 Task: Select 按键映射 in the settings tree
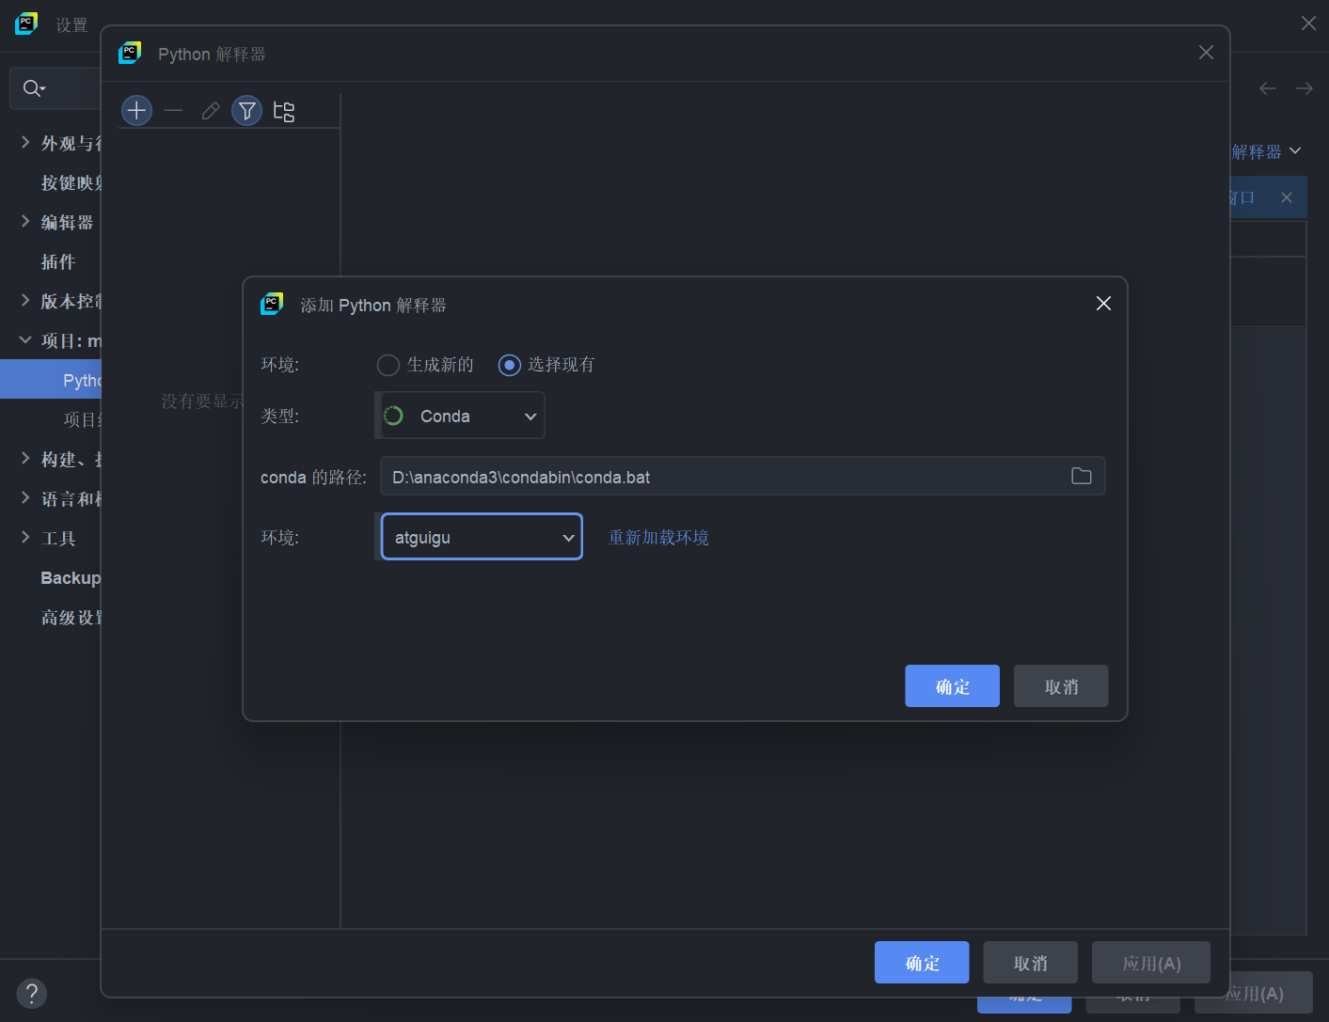[71, 182]
